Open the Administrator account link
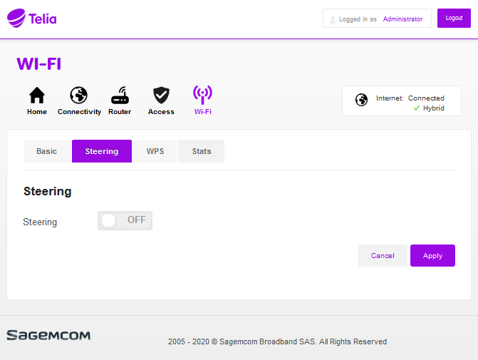This screenshot has height=360, width=478. pyautogui.click(x=402, y=19)
